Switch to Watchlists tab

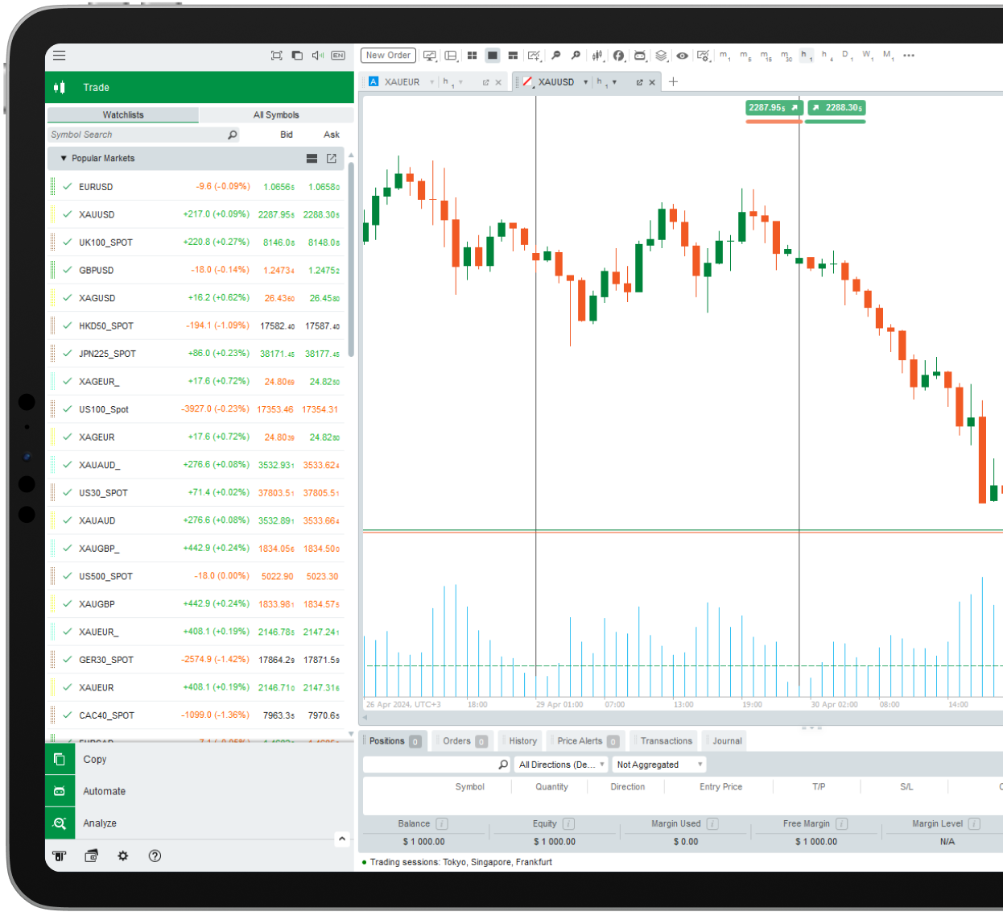123,115
